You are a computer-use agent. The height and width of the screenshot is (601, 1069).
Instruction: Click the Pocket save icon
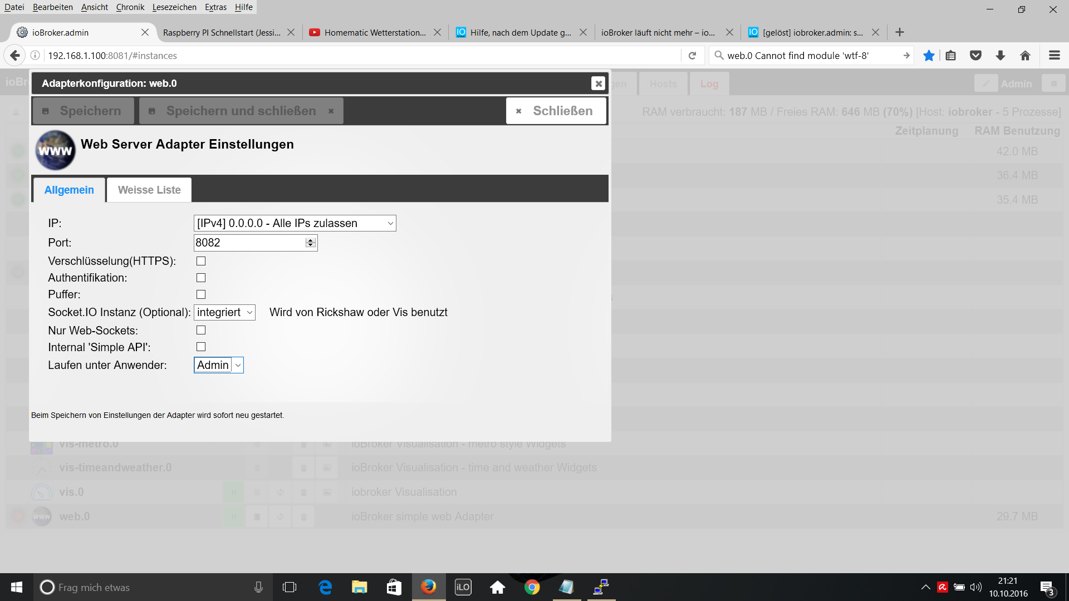point(975,56)
